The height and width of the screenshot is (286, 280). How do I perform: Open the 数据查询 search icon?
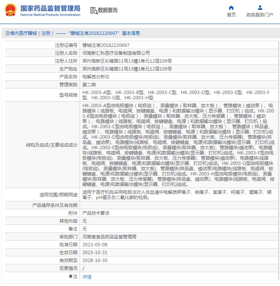pos(94,11)
